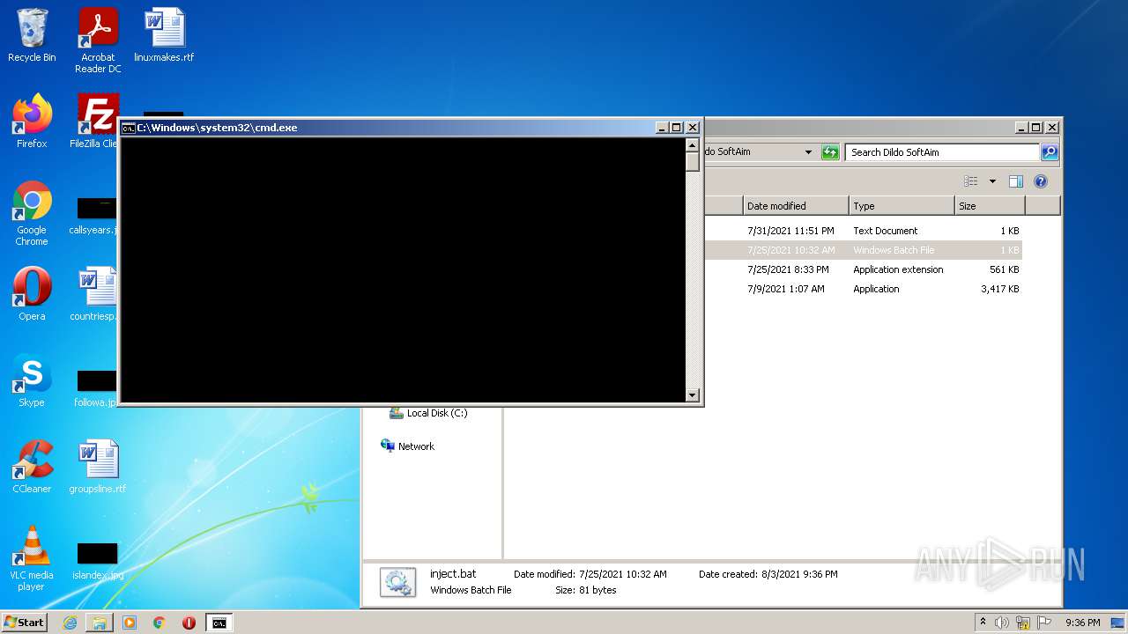The height and width of the screenshot is (634, 1128).
Task: Launch Google Chrome from desktop
Action: (x=32, y=213)
